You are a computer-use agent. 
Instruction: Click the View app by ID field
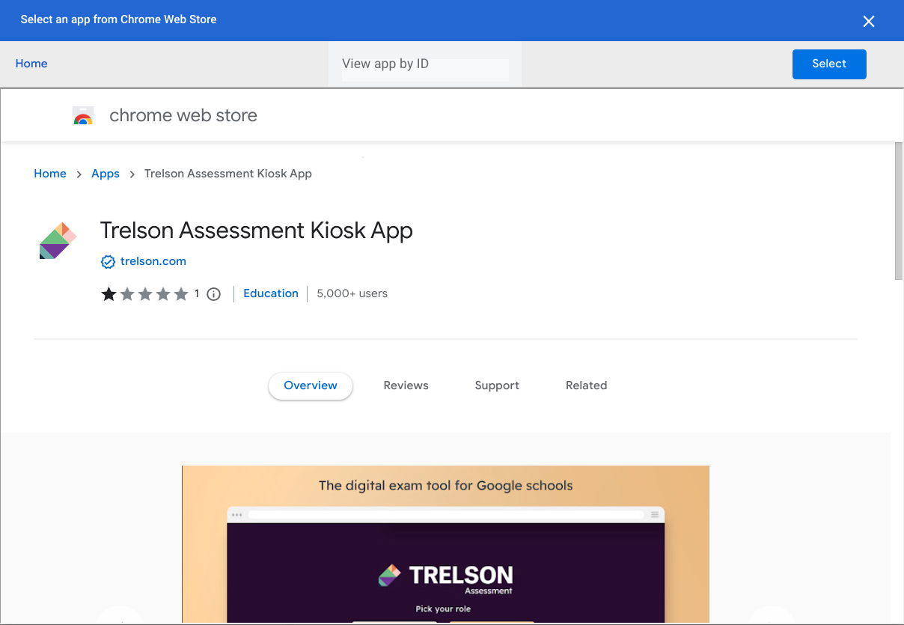424,69
